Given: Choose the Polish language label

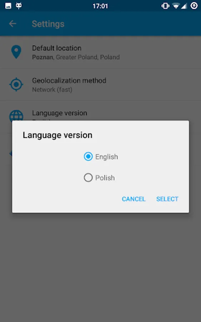Looking at the screenshot, I should 105,178.
